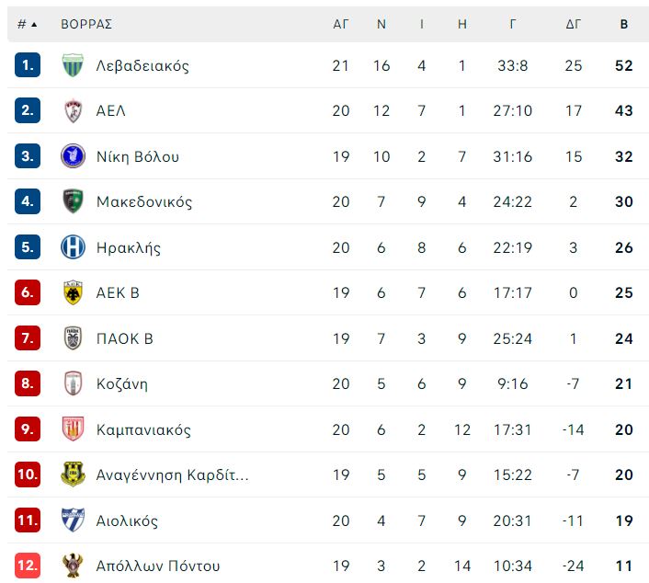Select the Μακεδονικός shield logo
The height and width of the screenshot is (583, 649).
pos(73,201)
